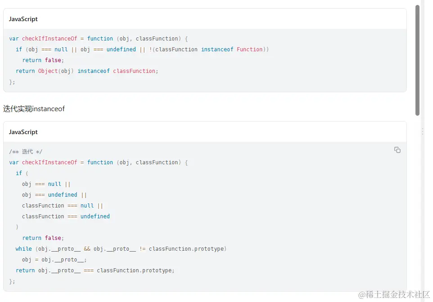Click the while loop condition line
433x302 pixels.
(x=121, y=249)
